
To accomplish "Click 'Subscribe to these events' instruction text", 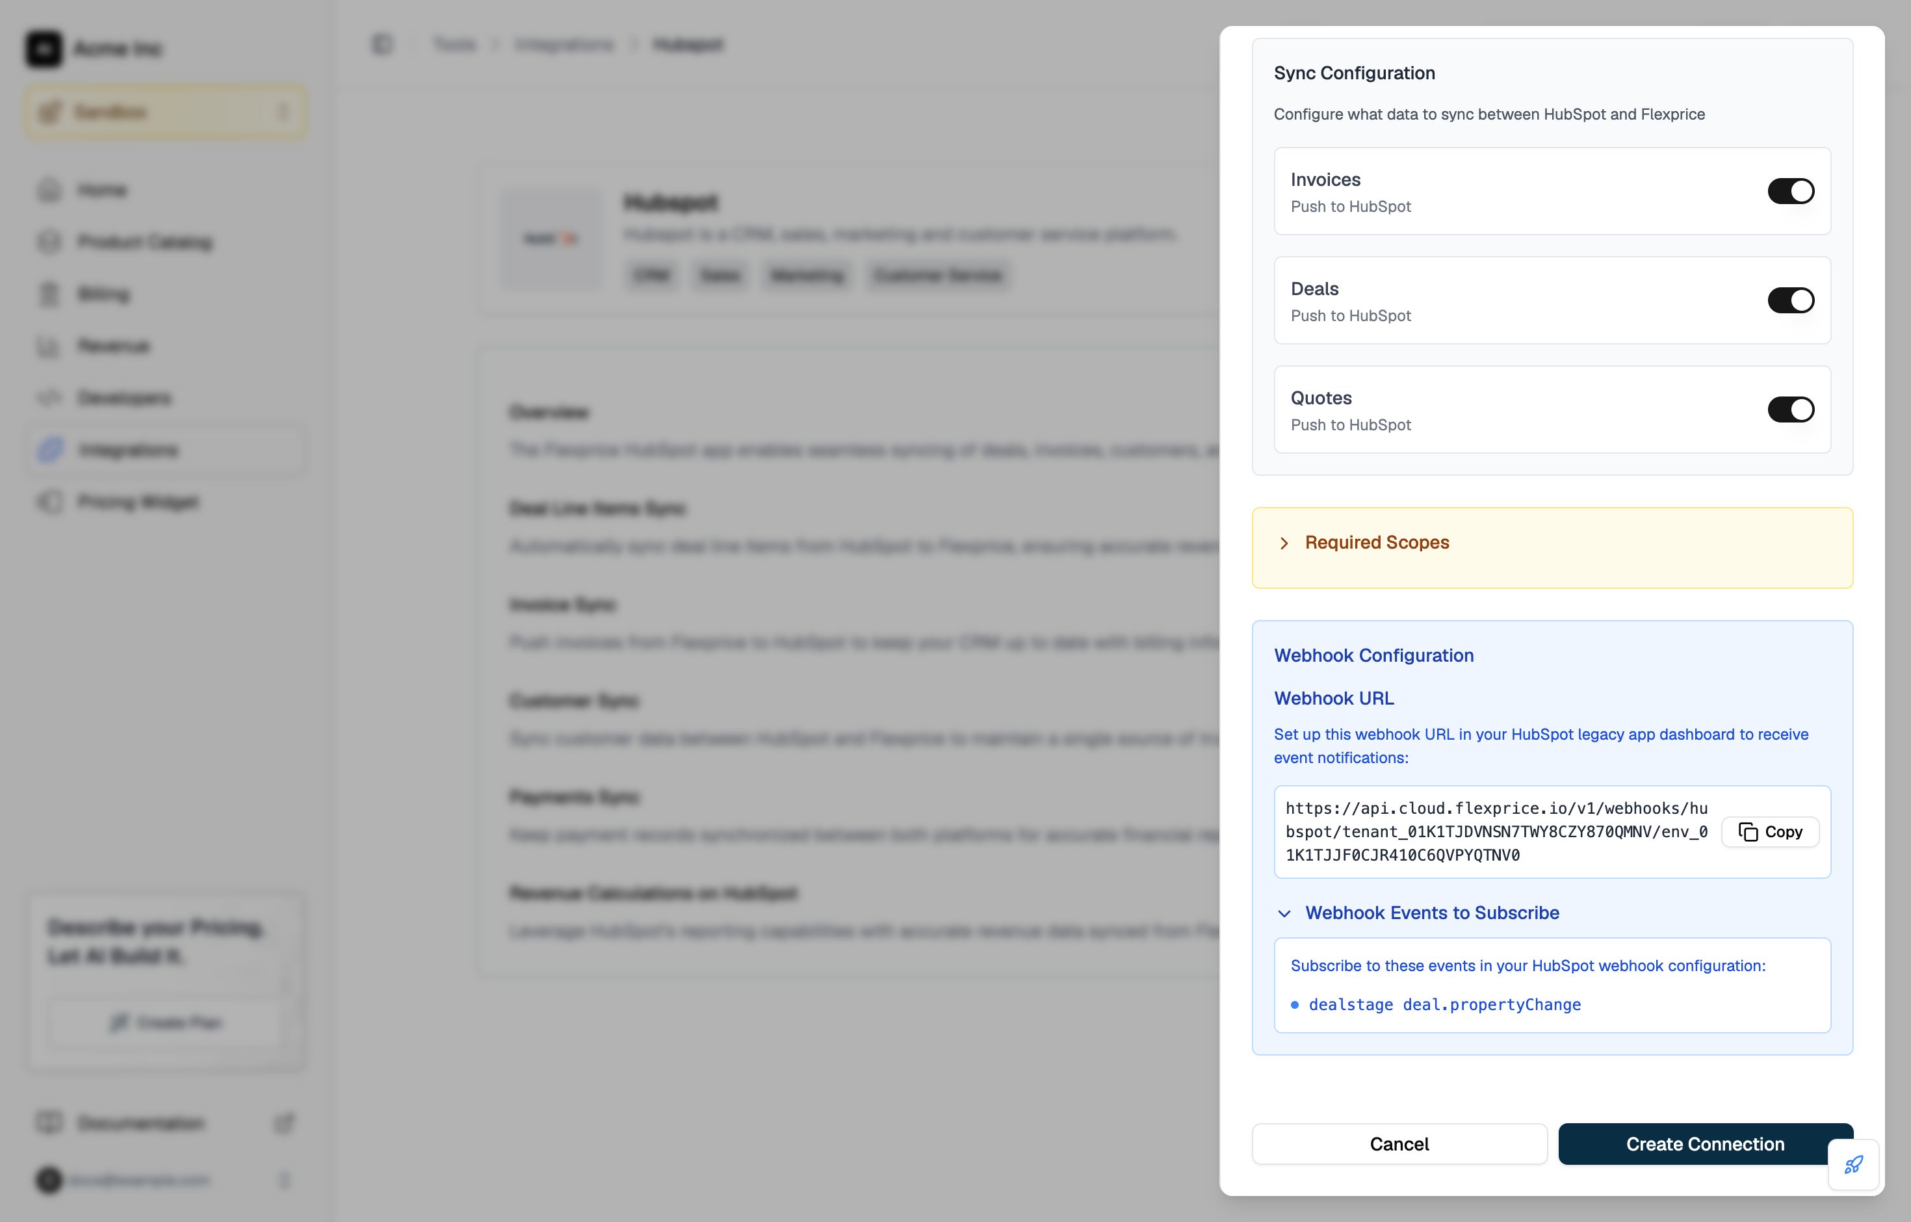I will 1527,966.
